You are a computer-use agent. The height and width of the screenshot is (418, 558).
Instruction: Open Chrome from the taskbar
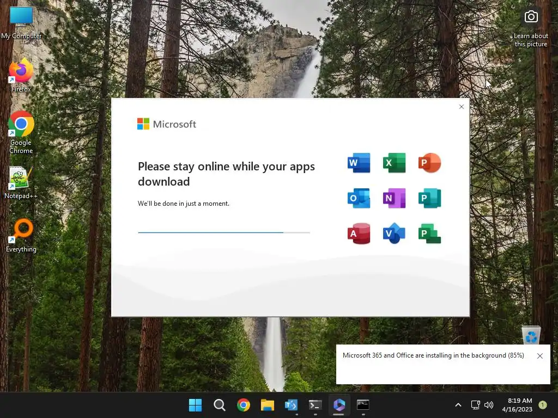click(x=244, y=405)
